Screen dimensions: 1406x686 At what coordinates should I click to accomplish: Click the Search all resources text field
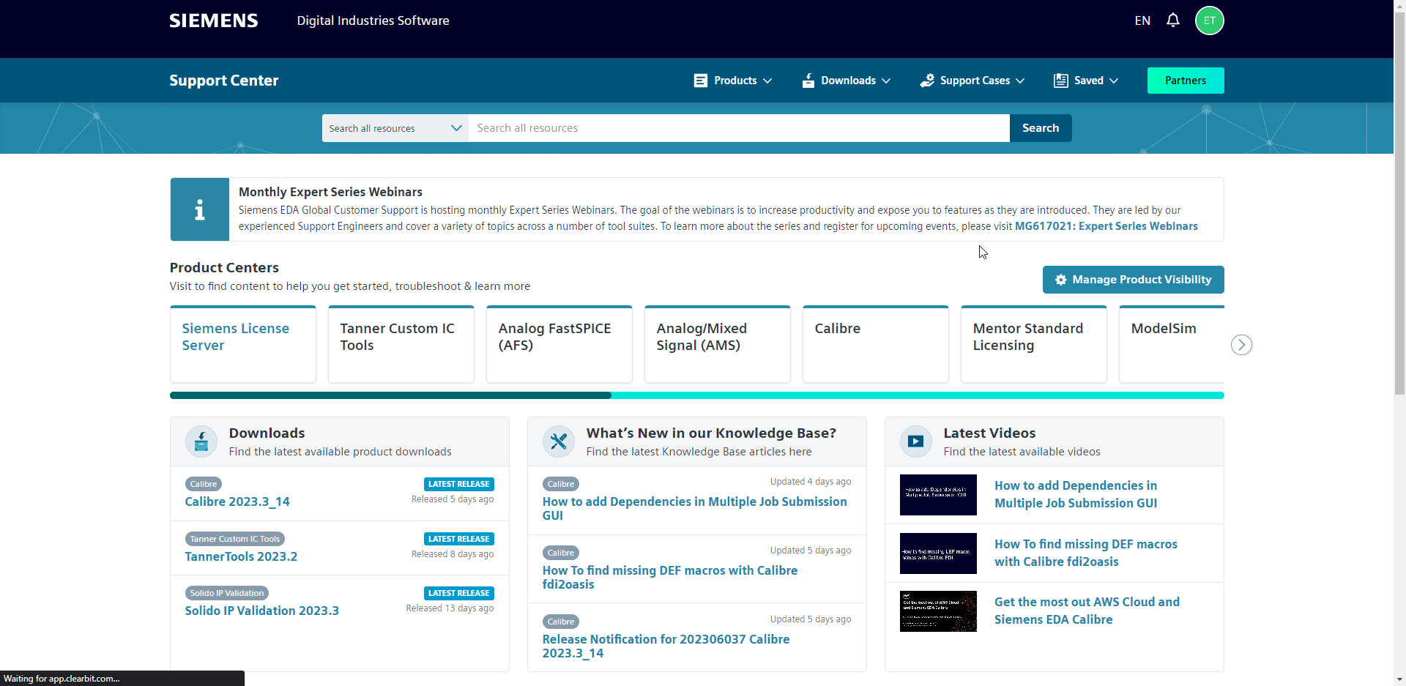[x=738, y=128]
